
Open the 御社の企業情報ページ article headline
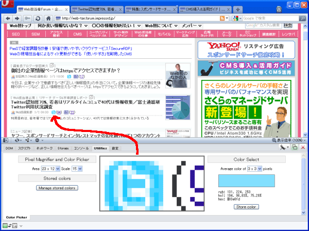pos(65,71)
